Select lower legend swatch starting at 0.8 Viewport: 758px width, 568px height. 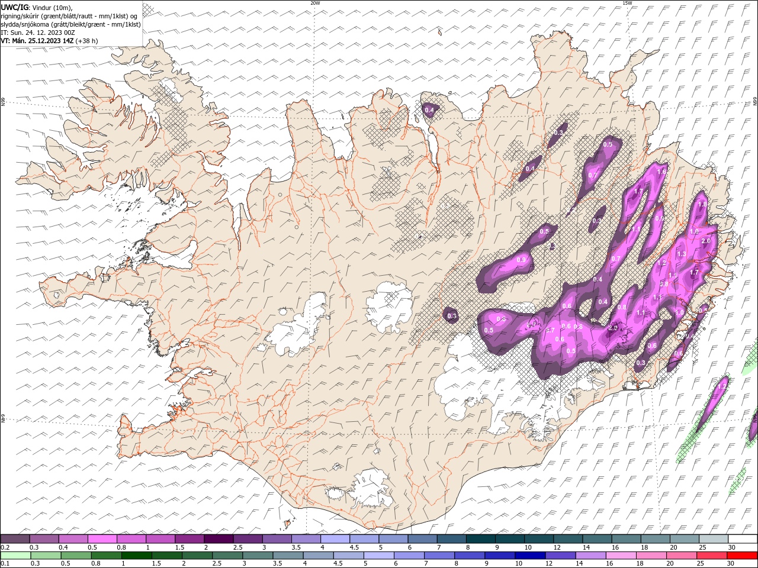107,556
